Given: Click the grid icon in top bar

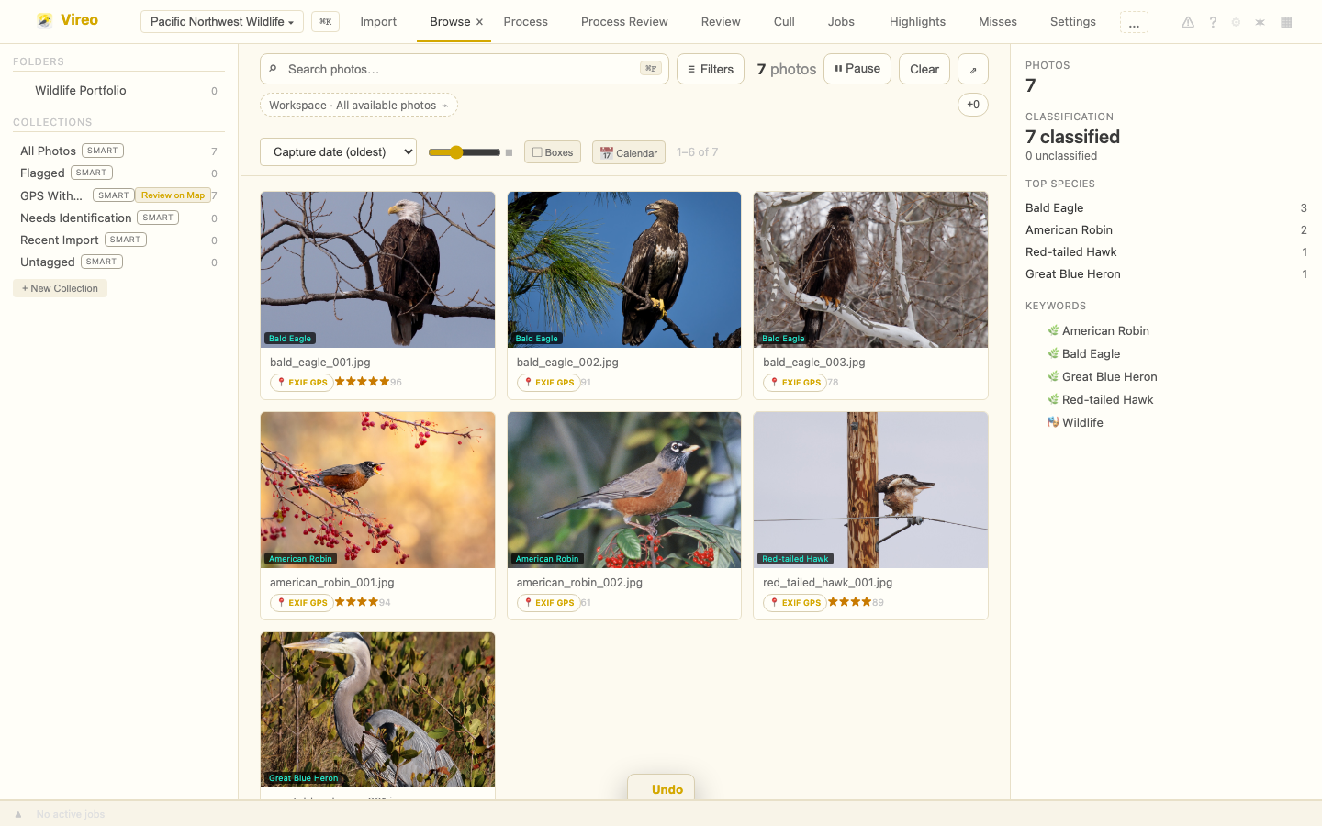Looking at the screenshot, I should (1286, 22).
